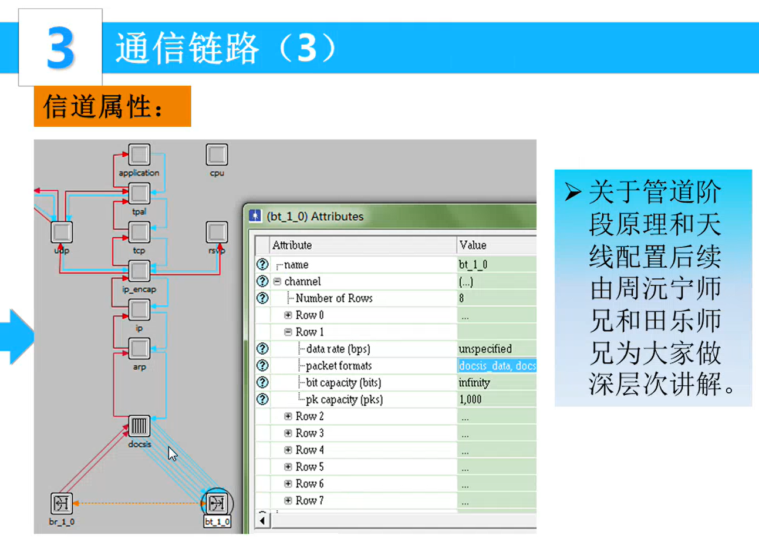Image resolution: width=759 pixels, height=539 pixels.
Task: Click the Row 7 value ellipsis
Action: click(x=497, y=501)
